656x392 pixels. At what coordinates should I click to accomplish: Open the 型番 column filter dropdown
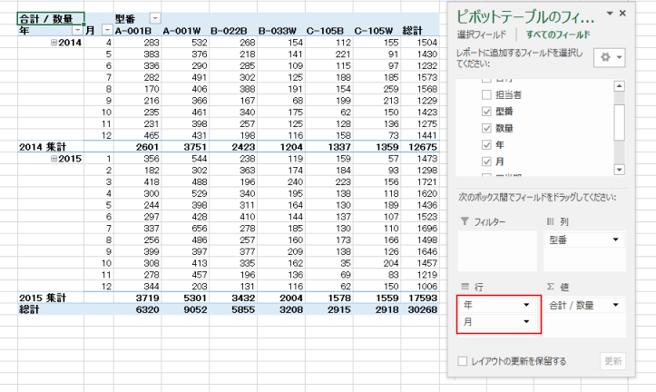153,18
